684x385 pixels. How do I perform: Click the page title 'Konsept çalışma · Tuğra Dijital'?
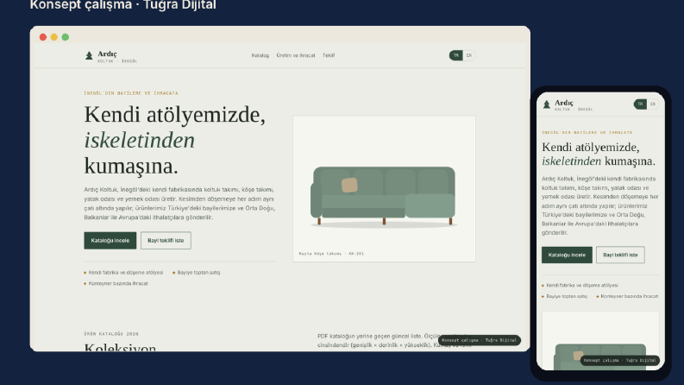coord(123,5)
